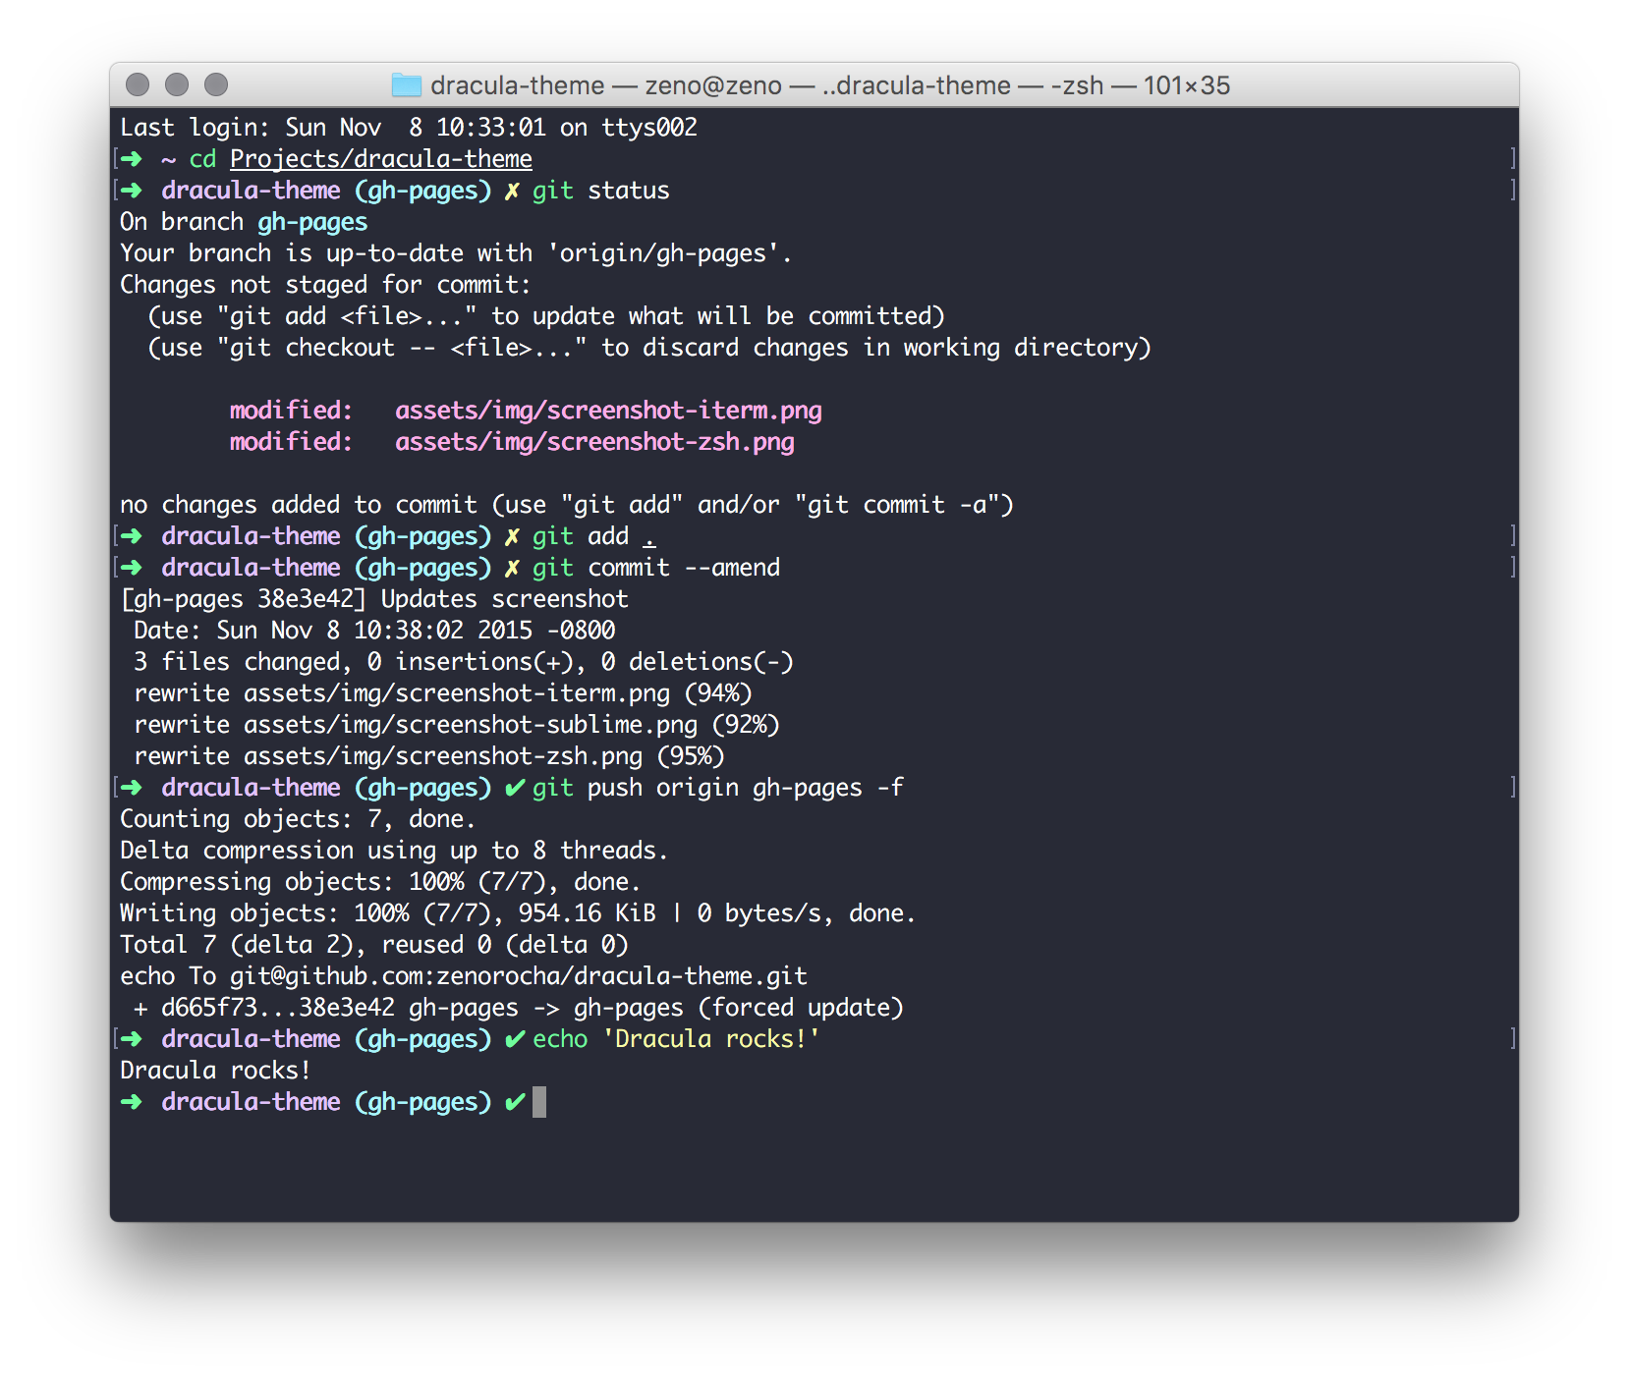Click the 'use "git checkout -- <file>..."' hint line
Image resolution: width=1629 pixels, height=1379 pixels.
click(x=649, y=348)
